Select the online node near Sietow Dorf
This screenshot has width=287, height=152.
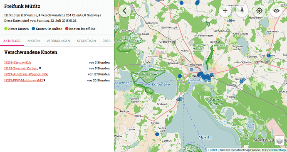tap(157, 134)
